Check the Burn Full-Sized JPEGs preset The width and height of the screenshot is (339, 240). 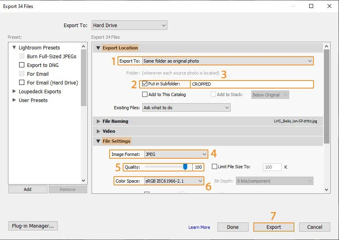22,56
